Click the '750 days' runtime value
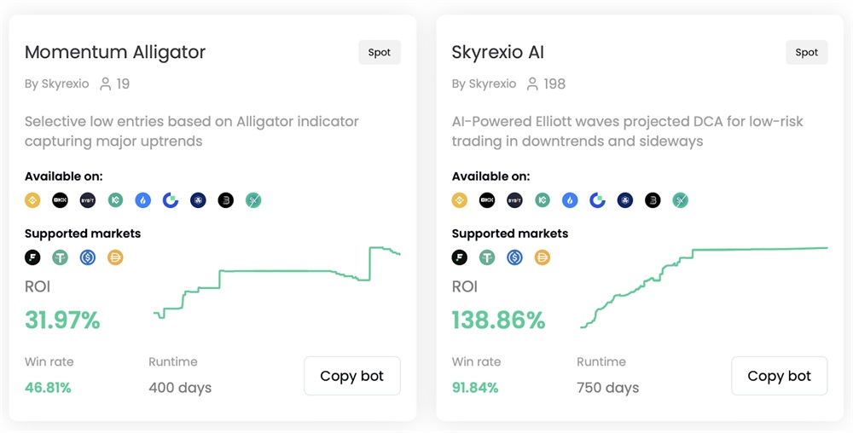The width and height of the screenshot is (853, 433). coord(607,388)
